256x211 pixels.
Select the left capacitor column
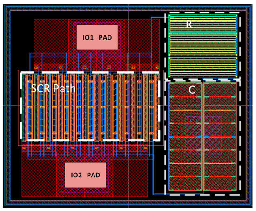185,136
